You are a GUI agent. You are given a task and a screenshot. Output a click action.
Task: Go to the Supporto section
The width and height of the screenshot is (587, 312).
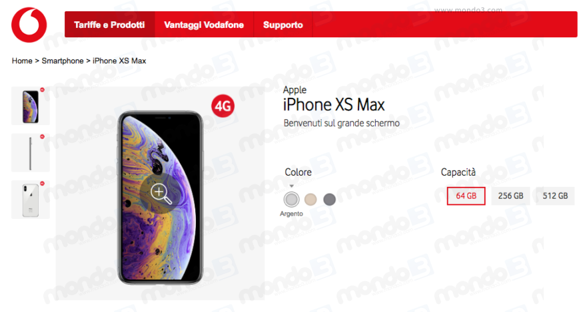click(283, 25)
